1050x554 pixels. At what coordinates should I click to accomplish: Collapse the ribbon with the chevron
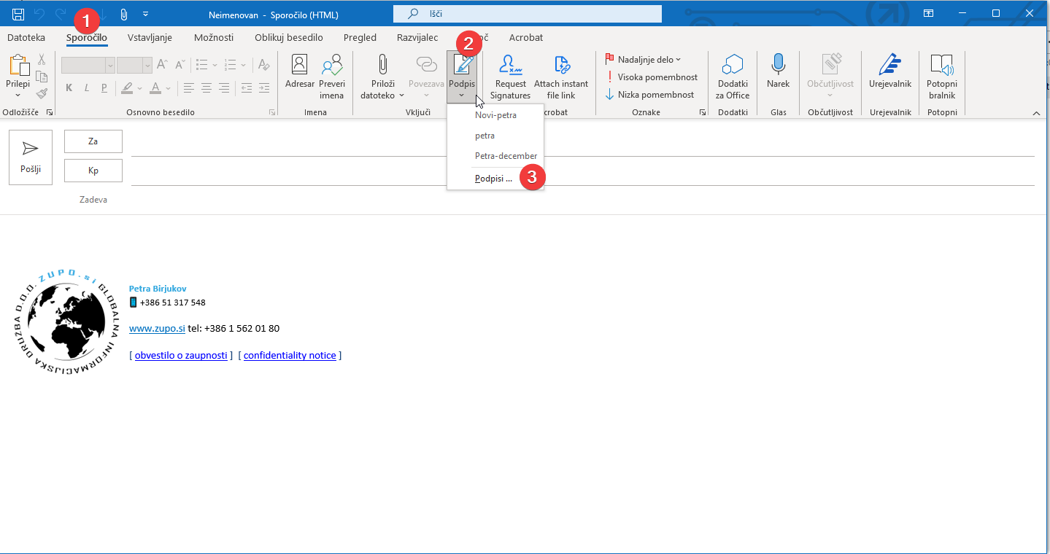click(x=1035, y=113)
